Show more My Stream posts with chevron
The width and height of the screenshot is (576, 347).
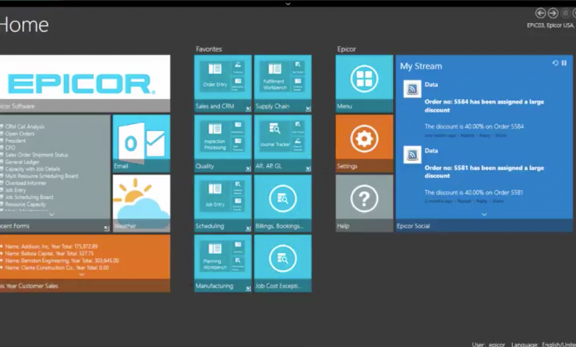(484, 214)
